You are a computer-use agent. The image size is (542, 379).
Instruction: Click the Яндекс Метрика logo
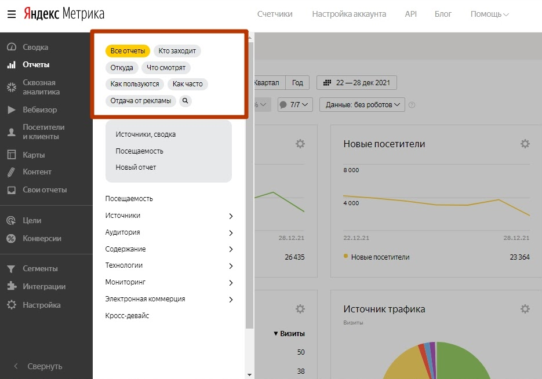click(64, 14)
